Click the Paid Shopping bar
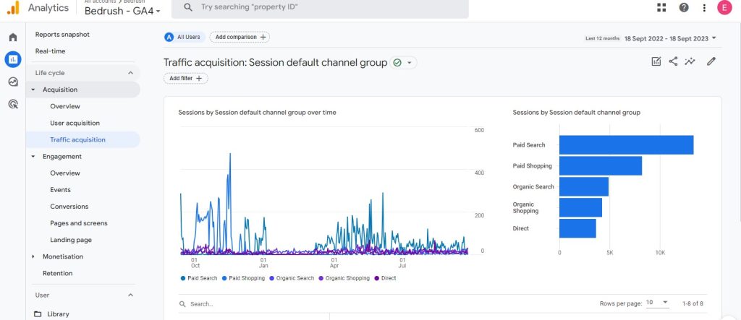Viewport: 741px width, 320px height. [x=601, y=165]
